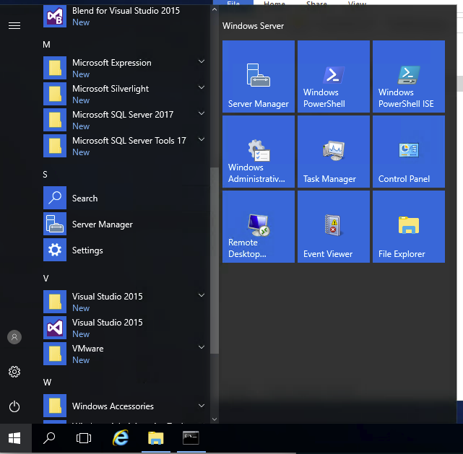463x454 pixels.
Task: Open the Control Panel tile
Action: tap(409, 152)
